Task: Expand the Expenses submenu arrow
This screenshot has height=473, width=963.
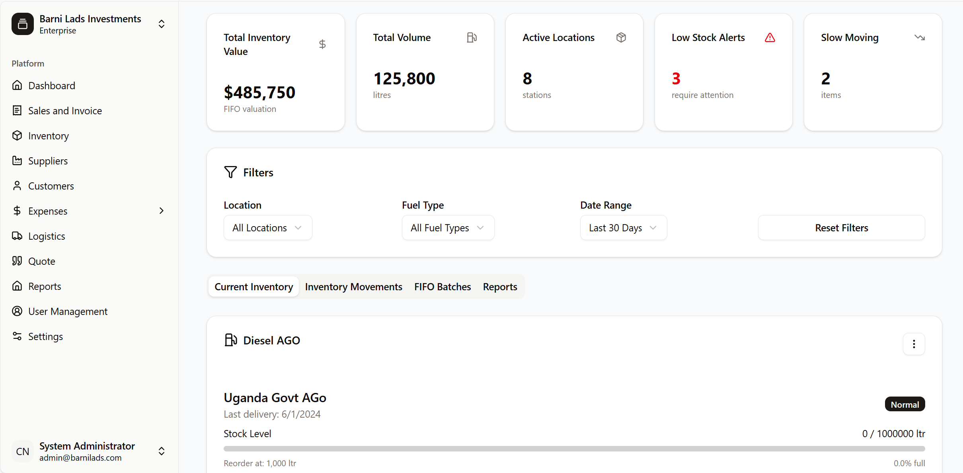Action: (162, 211)
